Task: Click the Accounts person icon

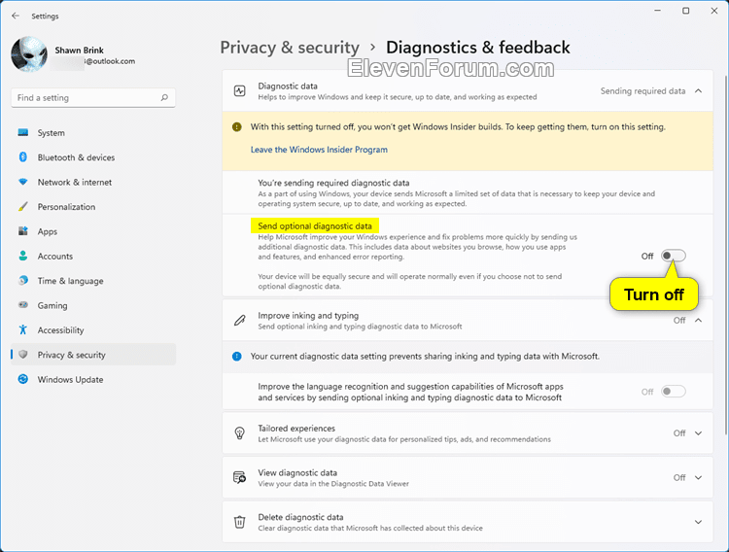Action: 22,256
